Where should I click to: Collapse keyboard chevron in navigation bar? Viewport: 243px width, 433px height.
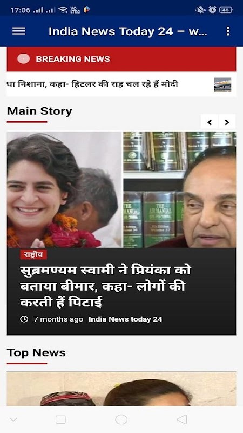[x=13, y=420]
